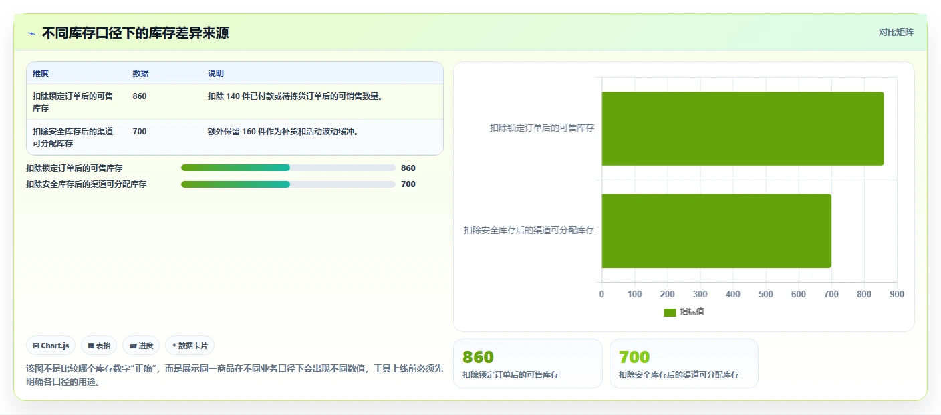Screen dimensions: 941x415
Task: Click the chart bar for 扣除安全库存后的渠道可分配库存
Action: click(x=716, y=231)
